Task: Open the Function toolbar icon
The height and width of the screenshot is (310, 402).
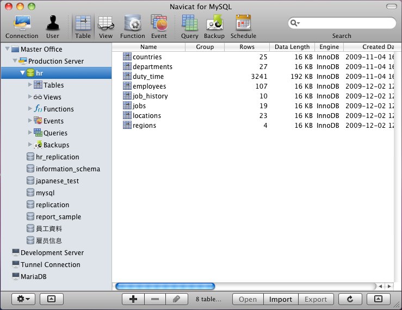Action: [133, 27]
